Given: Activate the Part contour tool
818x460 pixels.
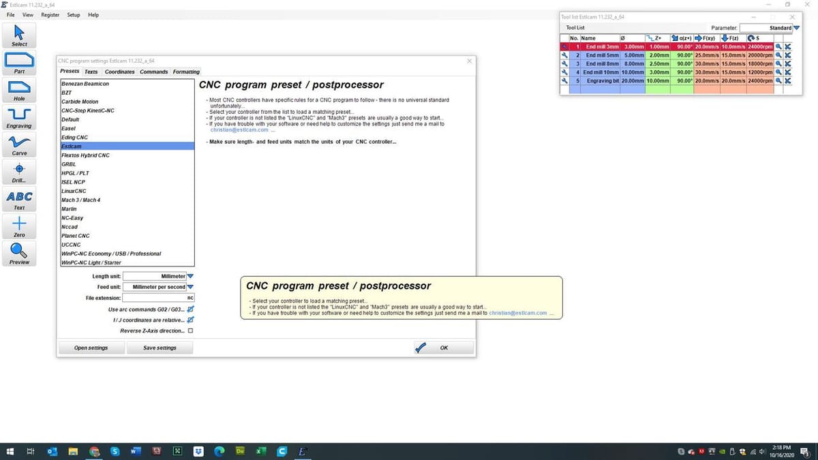Looking at the screenshot, I should (x=19, y=63).
